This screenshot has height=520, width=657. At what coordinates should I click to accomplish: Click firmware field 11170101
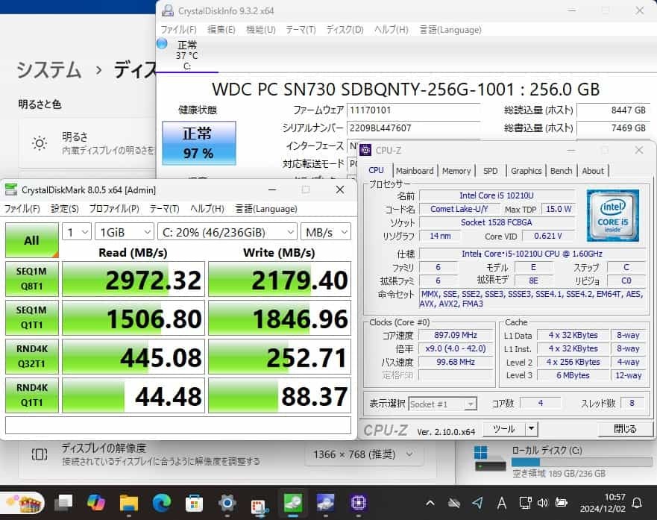414,110
